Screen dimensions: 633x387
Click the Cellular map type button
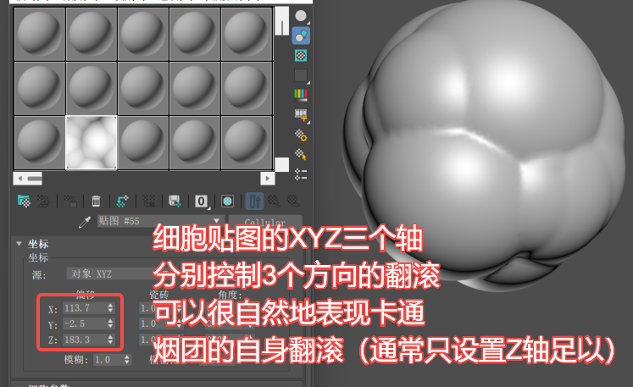(x=265, y=223)
